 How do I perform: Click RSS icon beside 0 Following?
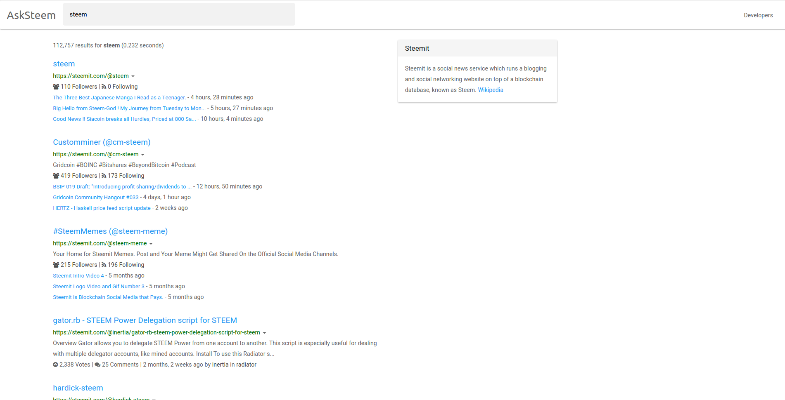tap(104, 87)
